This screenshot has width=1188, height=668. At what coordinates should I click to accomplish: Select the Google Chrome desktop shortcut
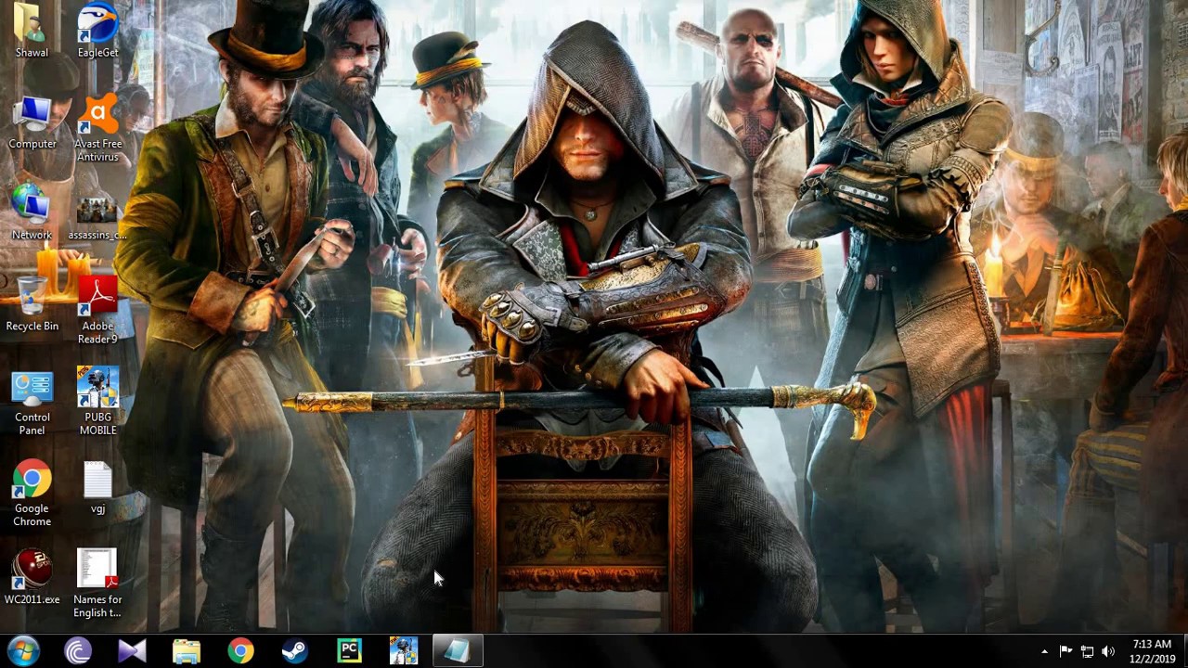32,493
